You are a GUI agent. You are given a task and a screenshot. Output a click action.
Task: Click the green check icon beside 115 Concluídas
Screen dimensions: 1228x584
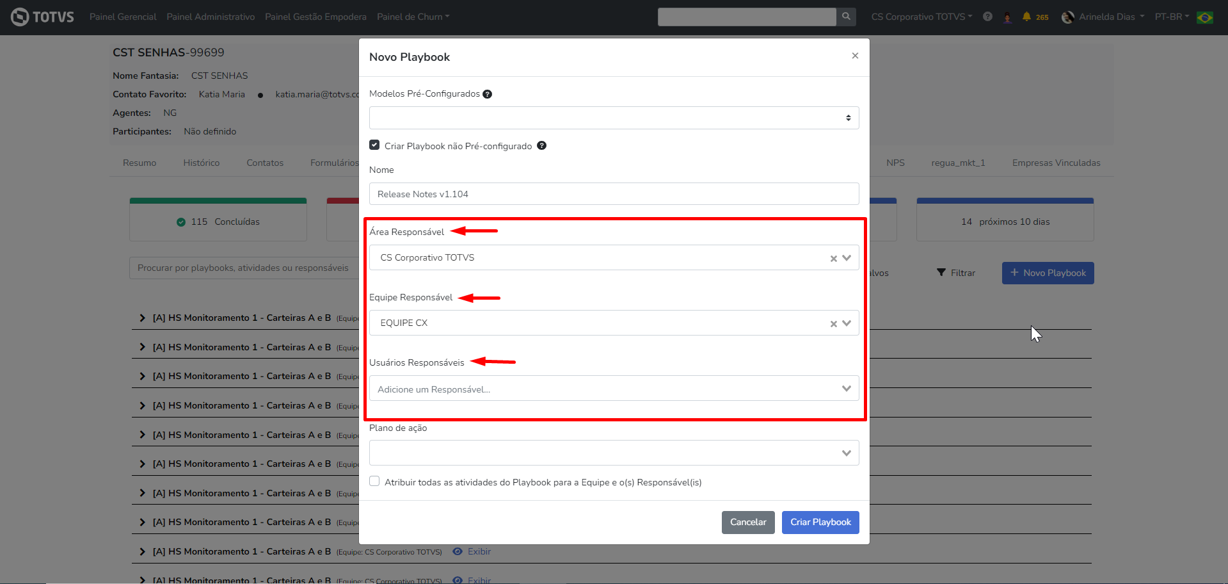pyautogui.click(x=181, y=222)
